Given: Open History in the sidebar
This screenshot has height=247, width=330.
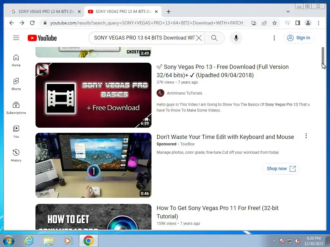Looking at the screenshot, I should 16,155.
